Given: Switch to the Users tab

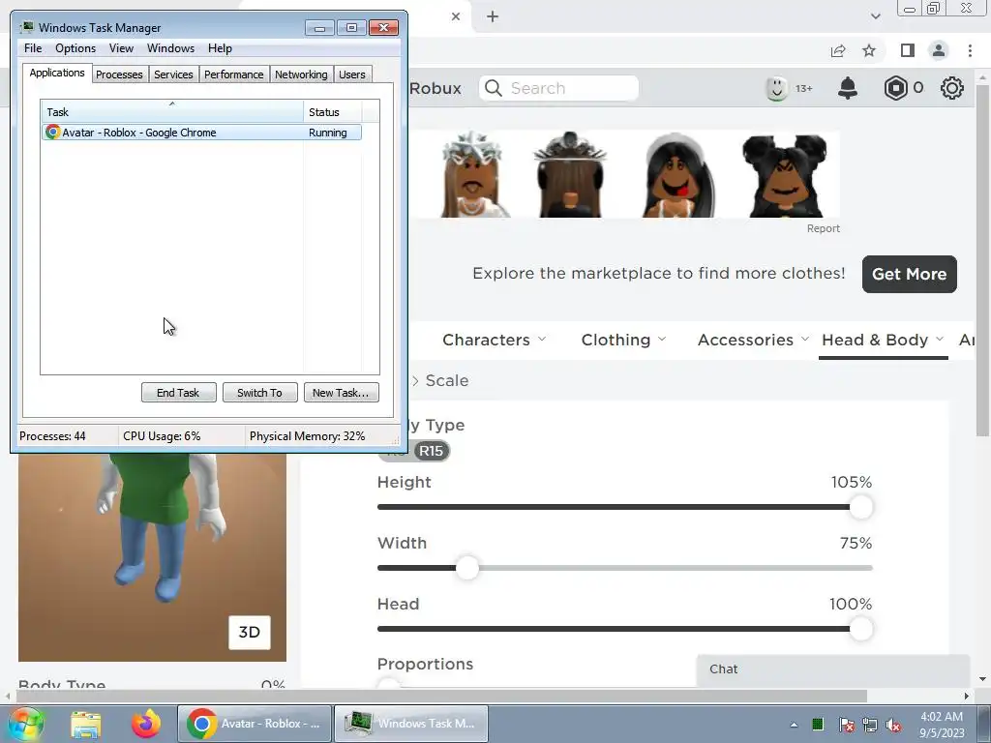Looking at the screenshot, I should pyautogui.click(x=352, y=74).
